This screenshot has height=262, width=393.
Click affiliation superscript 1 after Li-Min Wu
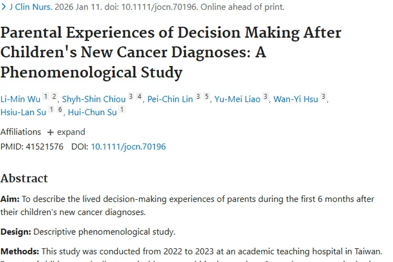pos(46,96)
